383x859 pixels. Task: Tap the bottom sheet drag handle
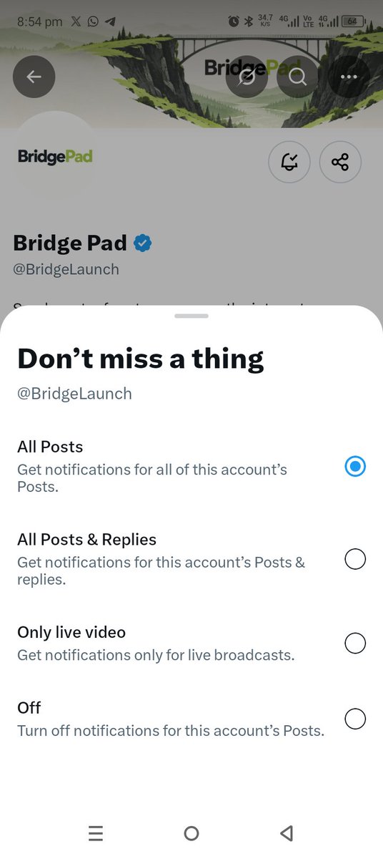191,316
